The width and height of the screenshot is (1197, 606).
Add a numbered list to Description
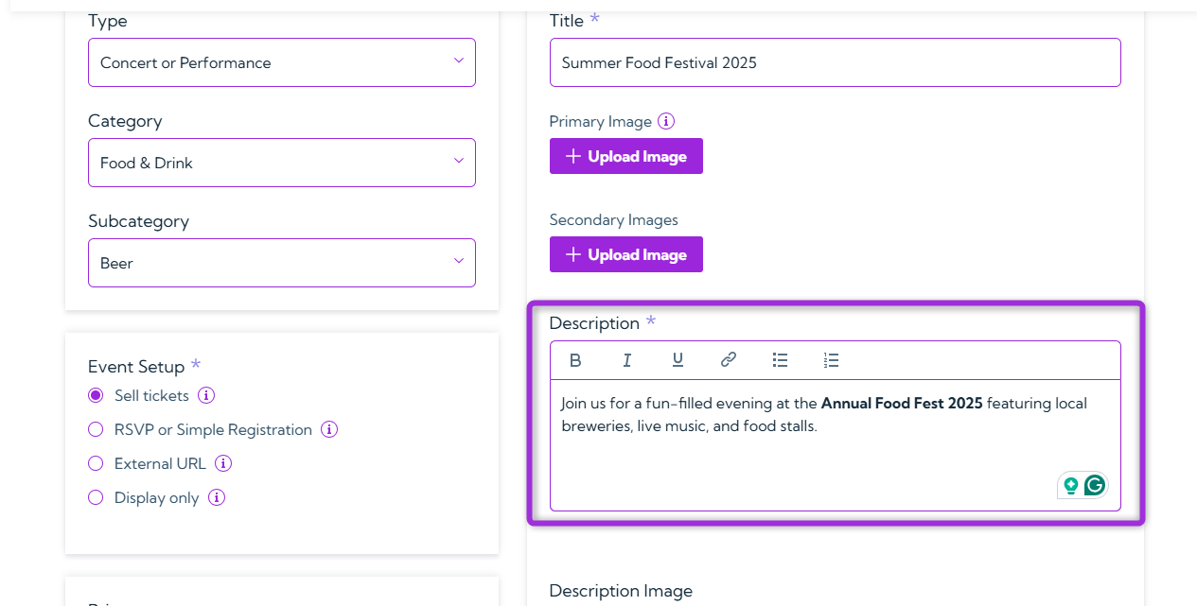831,360
